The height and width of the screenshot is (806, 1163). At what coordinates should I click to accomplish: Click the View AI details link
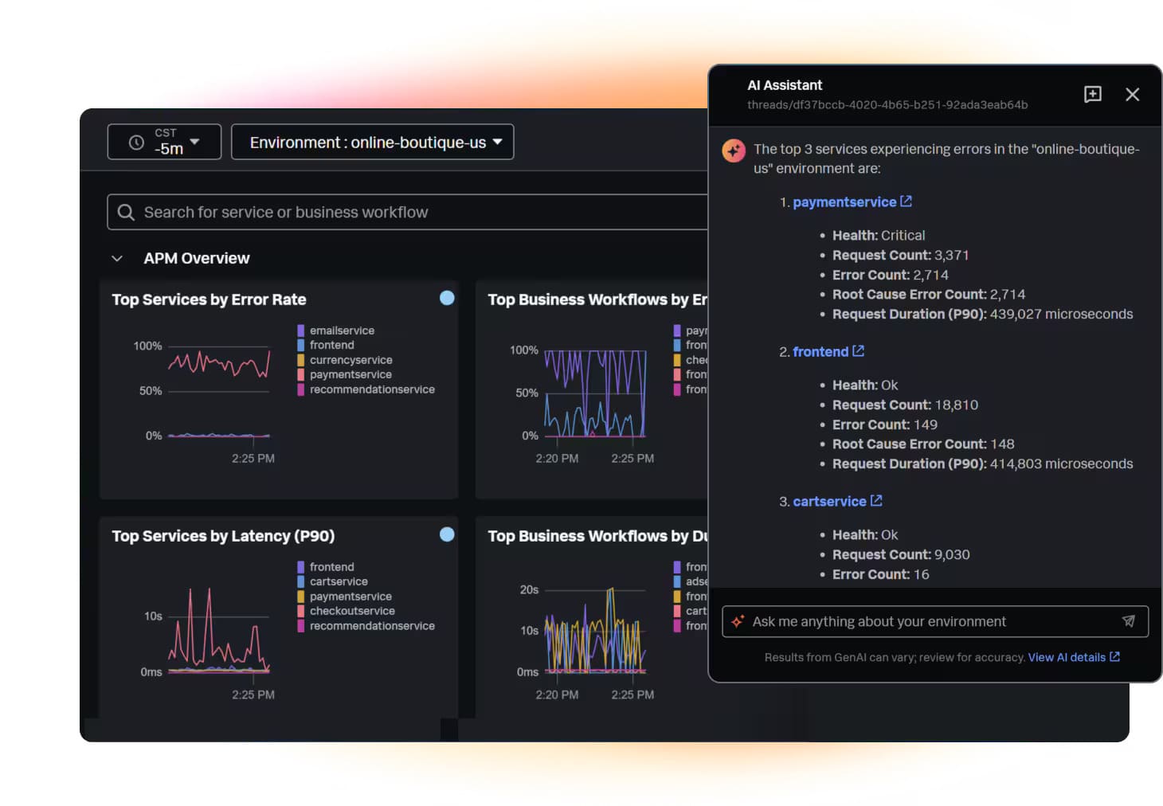(x=1068, y=657)
